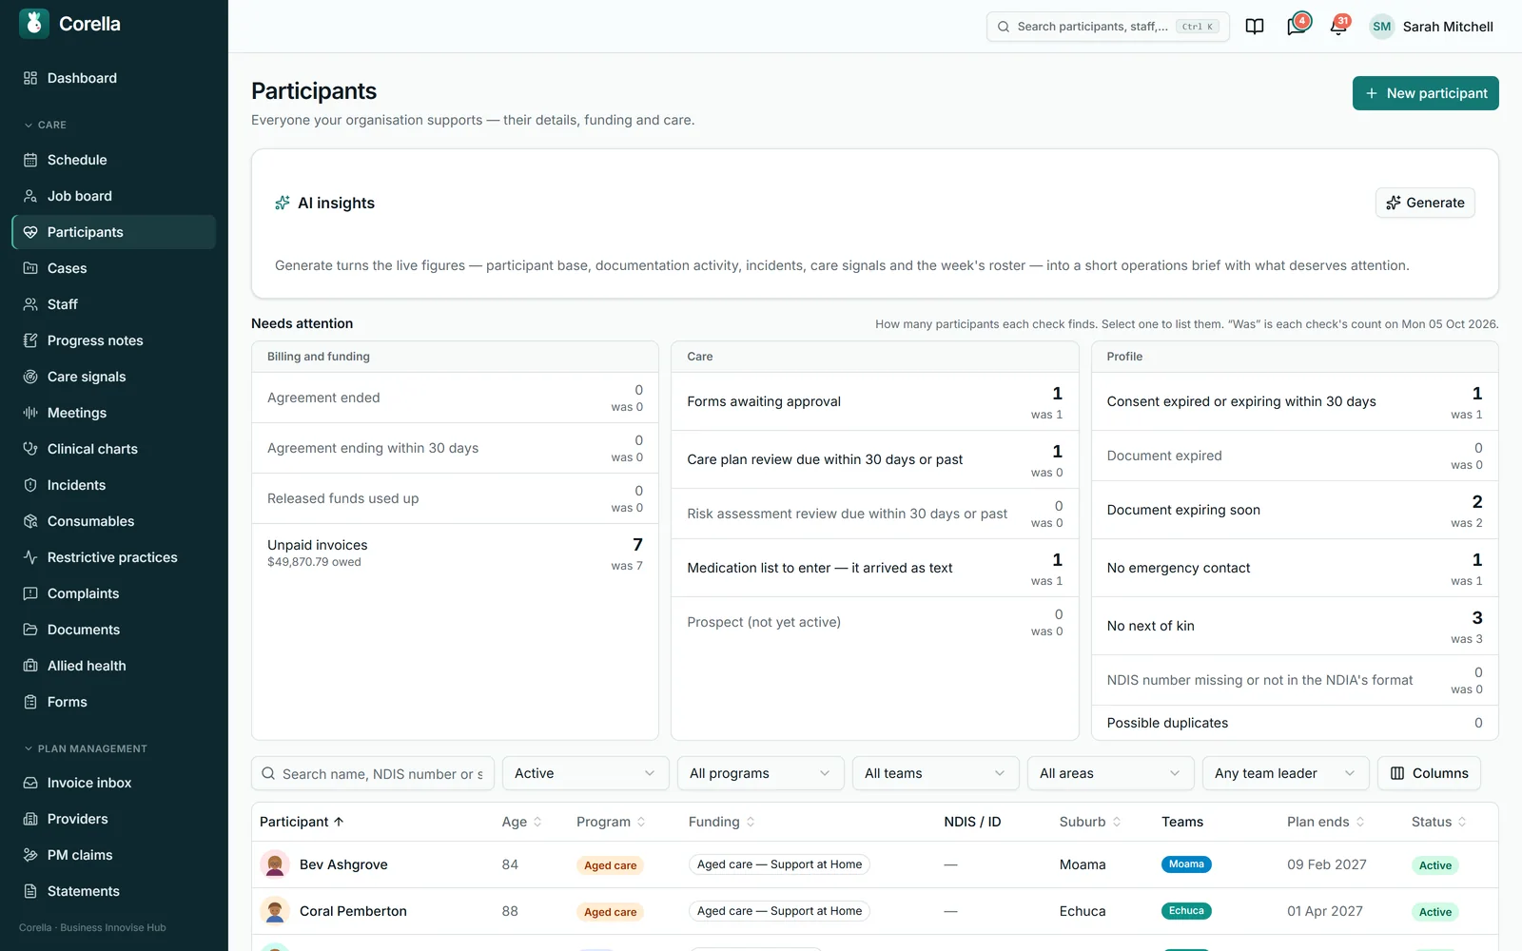Viewport: 1522px width, 951px height.
Task: Click the Cases folder icon in sidebar
Action: pyautogui.click(x=30, y=268)
